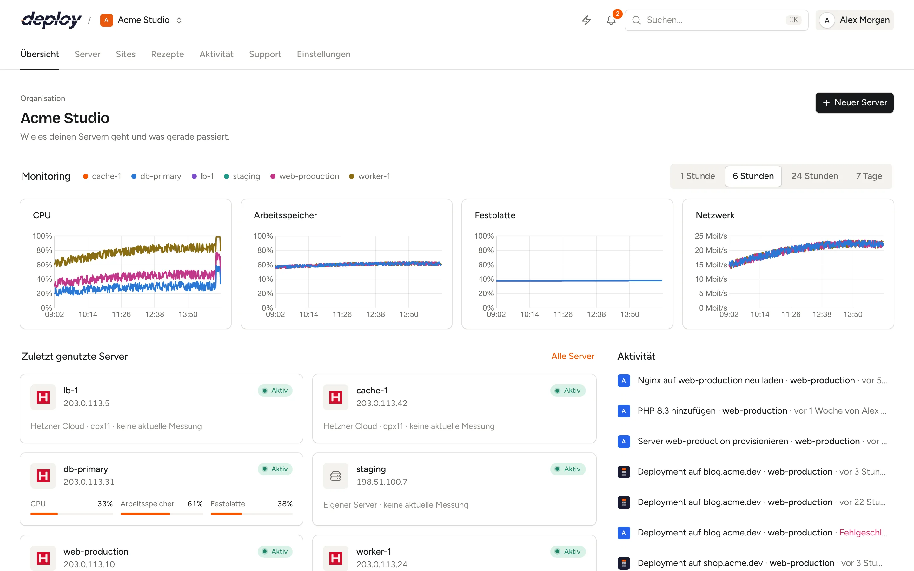Click deployment icon for blog.acme.dev vor 3 Stunden
Viewport: 914px width, 571px height.
[x=624, y=472]
